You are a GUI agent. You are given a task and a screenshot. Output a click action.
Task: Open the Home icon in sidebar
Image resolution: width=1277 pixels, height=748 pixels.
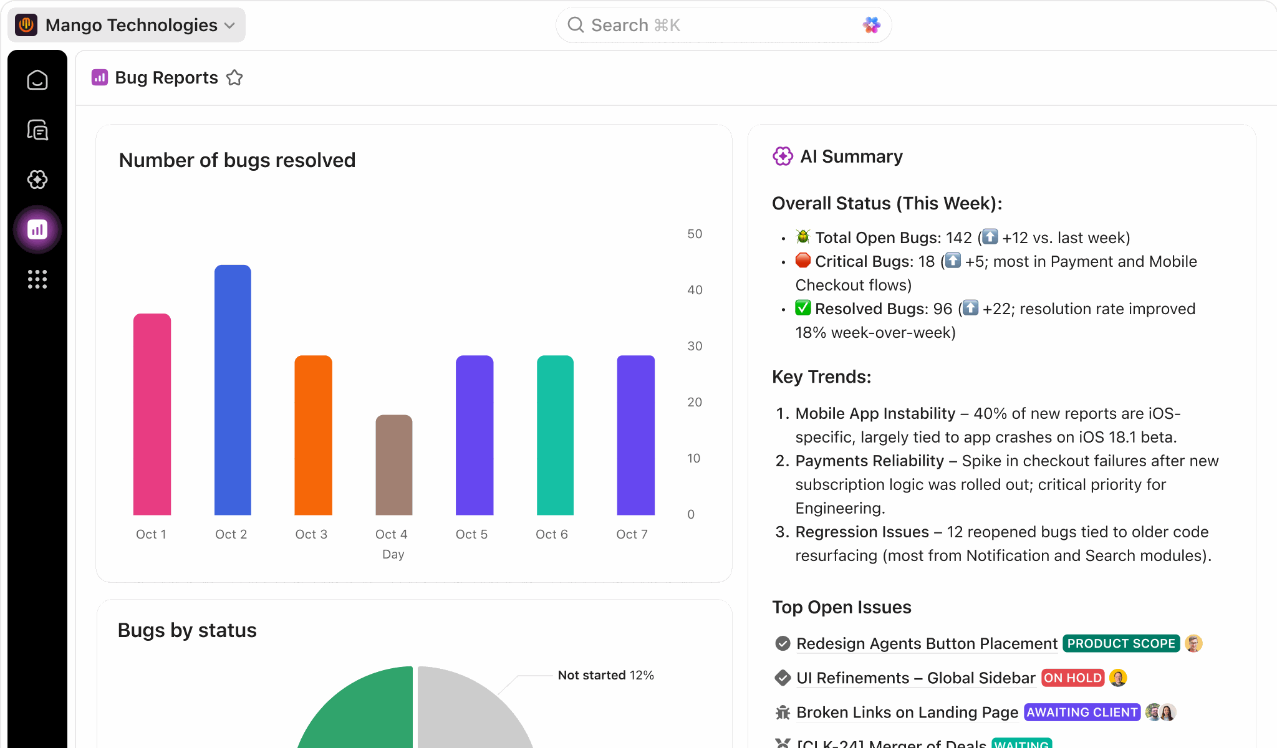point(37,80)
